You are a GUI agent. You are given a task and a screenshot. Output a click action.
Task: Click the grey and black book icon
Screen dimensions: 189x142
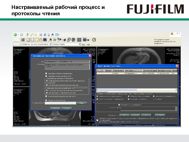(x=64, y=40)
